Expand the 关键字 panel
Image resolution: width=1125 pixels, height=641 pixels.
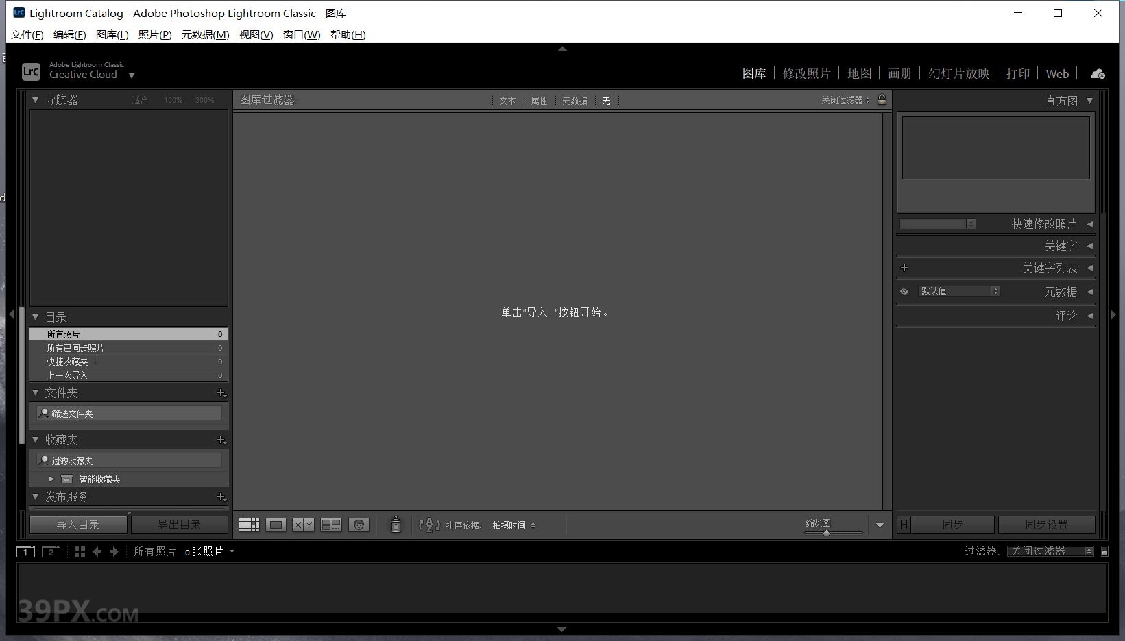[x=1089, y=246]
